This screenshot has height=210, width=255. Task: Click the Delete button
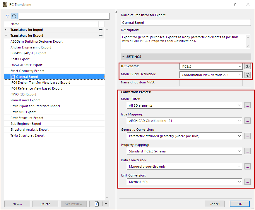45,204
